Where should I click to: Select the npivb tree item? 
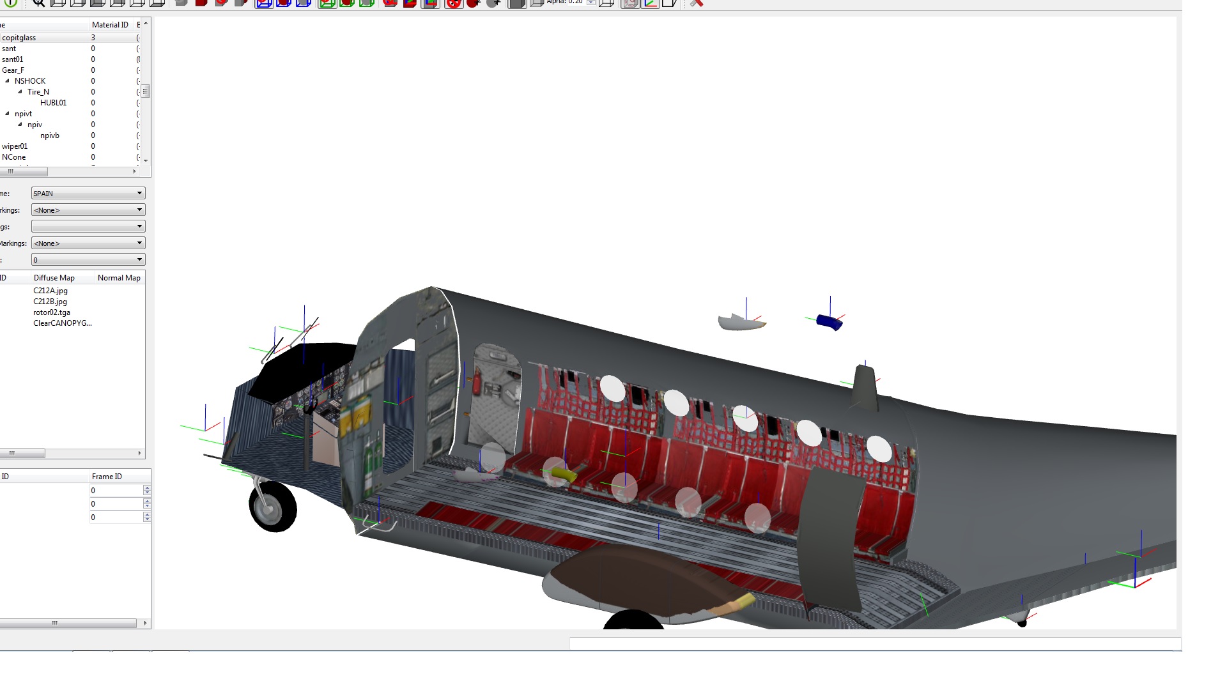click(x=50, y=135)
